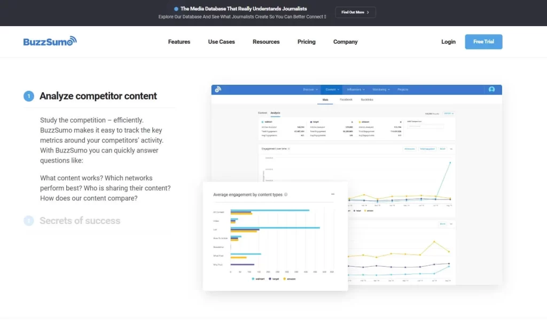Screen dimensions: 547x329
Task: Click info icon beside Average engagement title
Action: (x=286, y=195)
